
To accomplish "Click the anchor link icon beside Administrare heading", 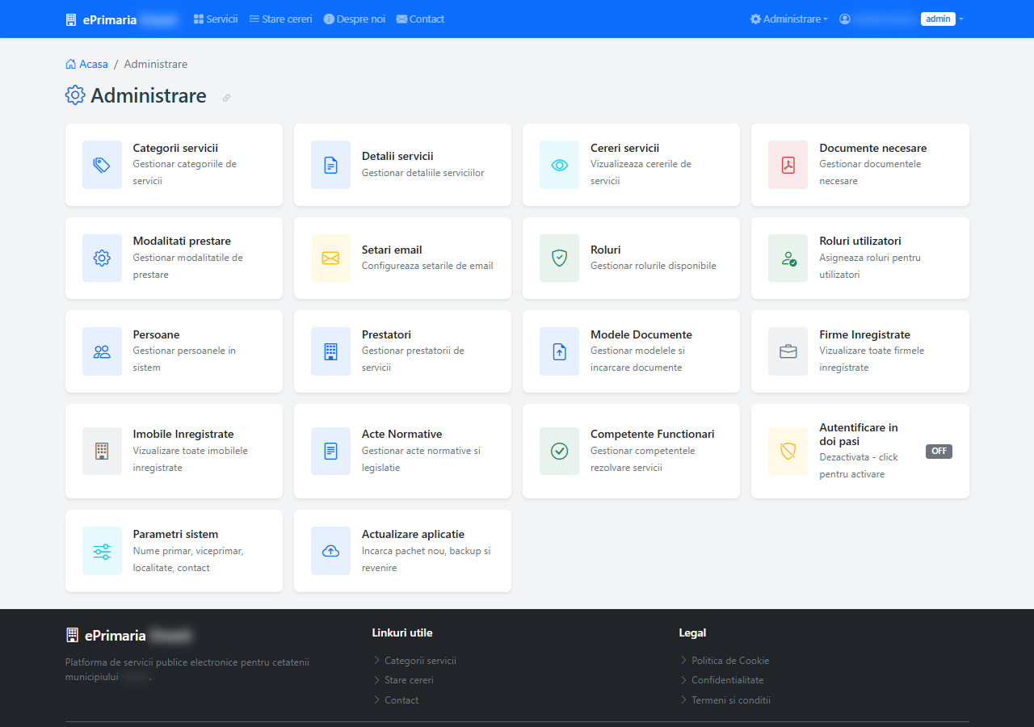I will point(226,98).
